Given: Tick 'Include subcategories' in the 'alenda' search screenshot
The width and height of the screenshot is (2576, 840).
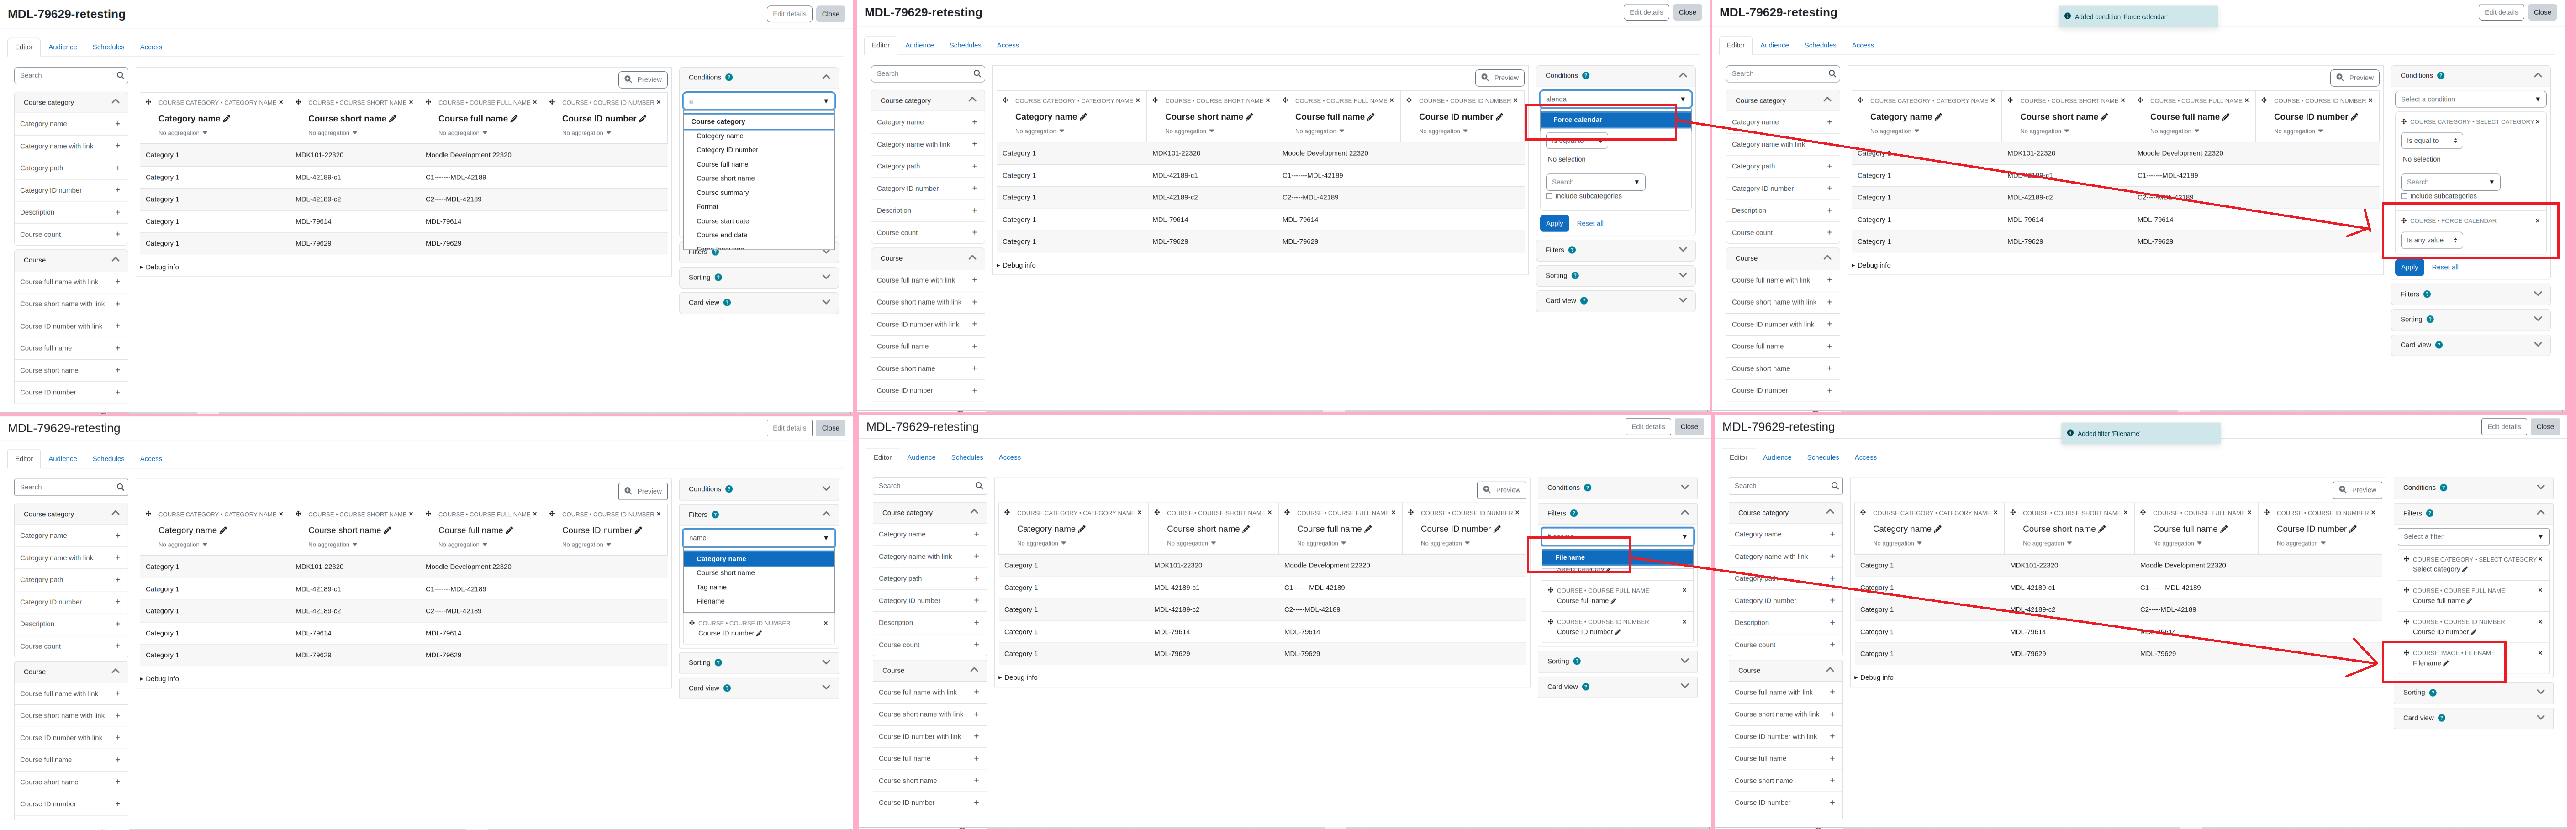Looking at the screenshot, I should (x=1549, y=196).
